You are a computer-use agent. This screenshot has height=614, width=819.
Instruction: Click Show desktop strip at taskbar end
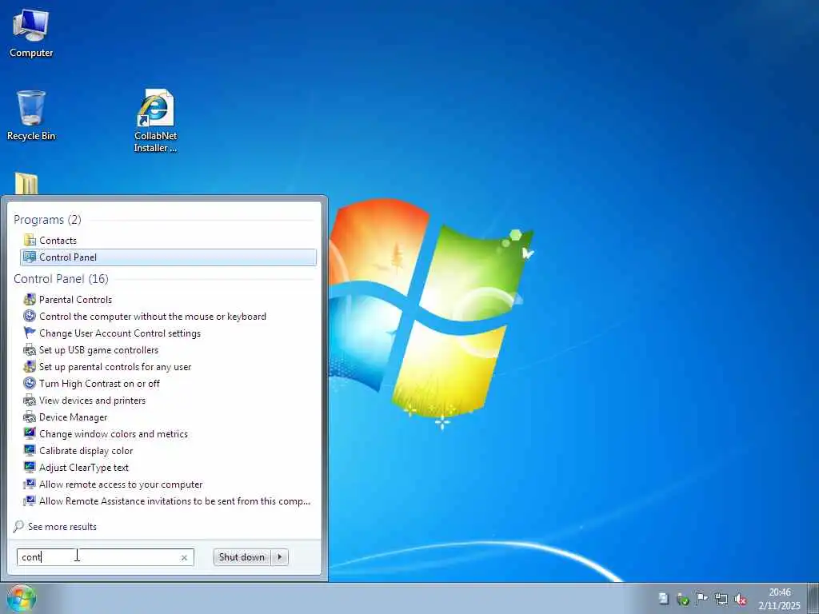813,598
